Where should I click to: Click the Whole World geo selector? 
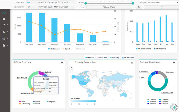tap(109, 7)
